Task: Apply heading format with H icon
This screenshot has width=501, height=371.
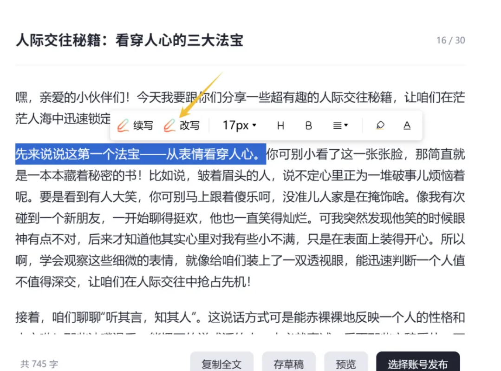Action: click(x=280, y=126)
